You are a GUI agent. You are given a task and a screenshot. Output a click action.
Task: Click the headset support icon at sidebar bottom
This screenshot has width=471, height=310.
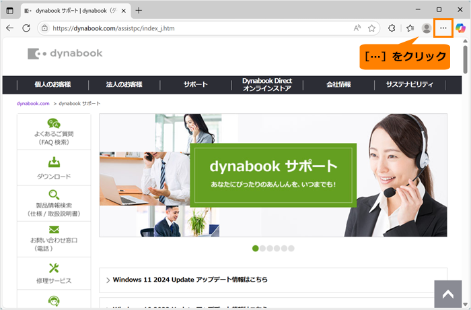(x=54, y=301)
